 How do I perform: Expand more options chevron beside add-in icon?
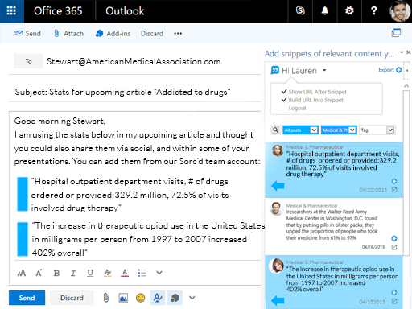coord(192,298)
